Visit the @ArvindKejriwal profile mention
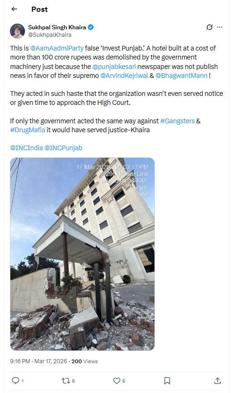 pyautogui.click(x=124, y=76)
